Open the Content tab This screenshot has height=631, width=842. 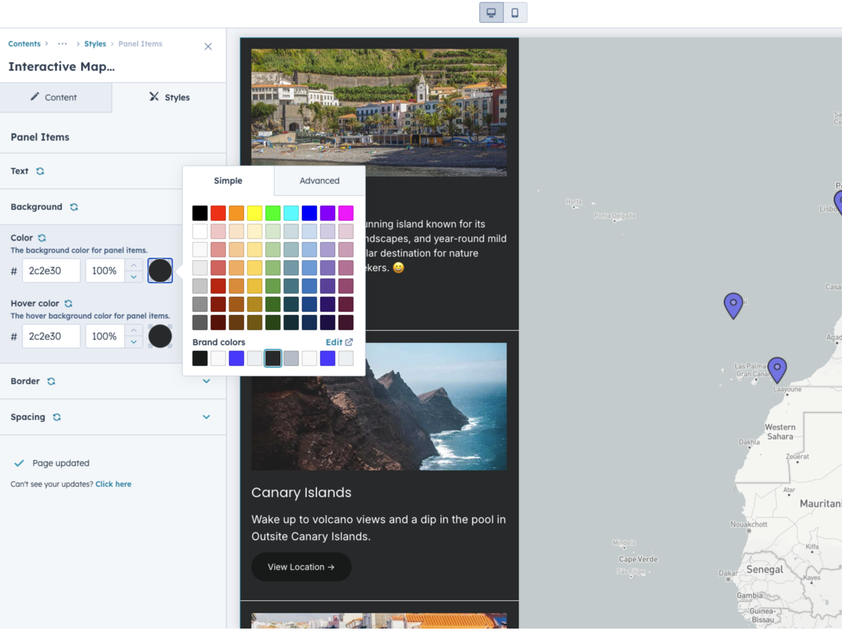pos(55,97)
